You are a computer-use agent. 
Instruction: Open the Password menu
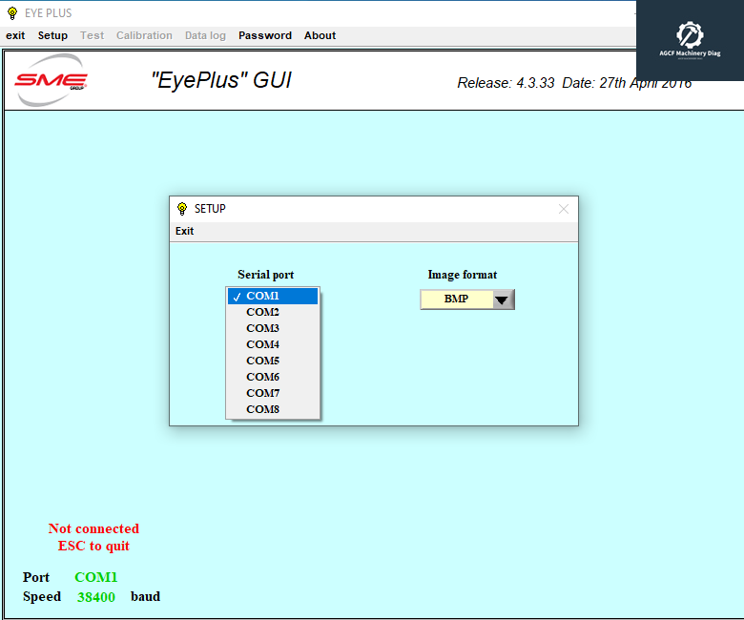point(265,35)
